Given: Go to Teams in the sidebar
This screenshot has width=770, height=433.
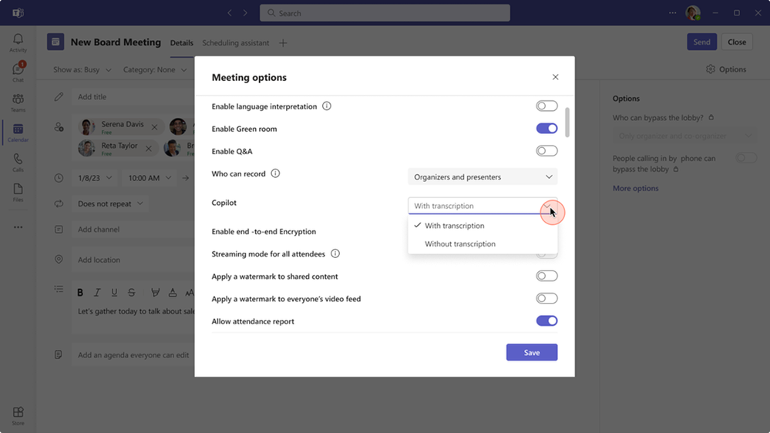Looking at the screenshot, I should coord(18,102).
